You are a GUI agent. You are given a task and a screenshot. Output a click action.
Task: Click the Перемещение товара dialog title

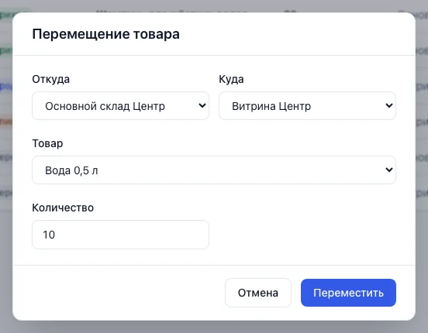[x=106, y=34]
